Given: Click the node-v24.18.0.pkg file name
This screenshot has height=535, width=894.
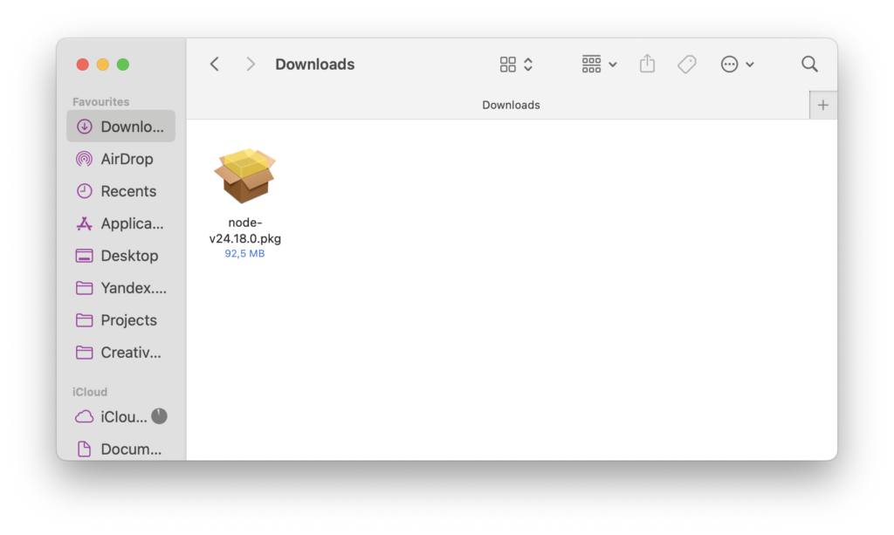Looking at the screenshot, I should (245, 230).
